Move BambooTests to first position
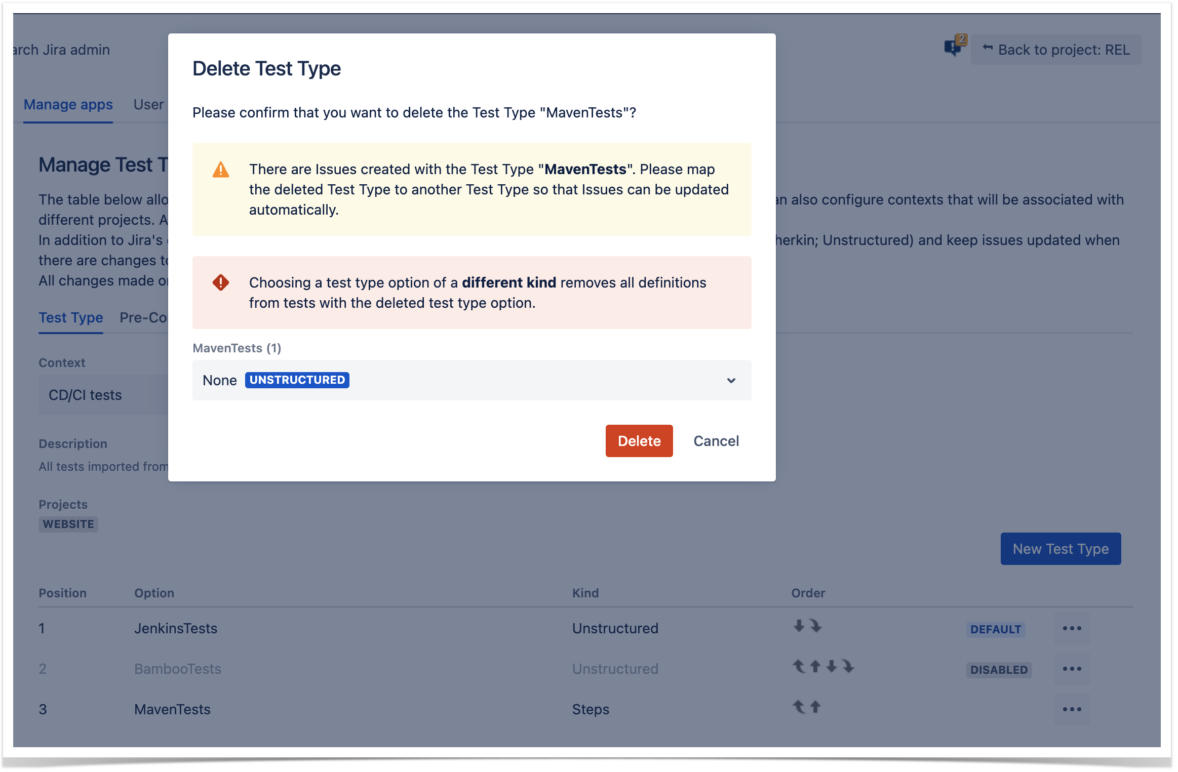1178x772 pixels. (798, 666)
